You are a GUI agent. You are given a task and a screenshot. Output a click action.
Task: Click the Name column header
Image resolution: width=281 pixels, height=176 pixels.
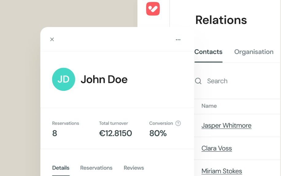[209, 106]
